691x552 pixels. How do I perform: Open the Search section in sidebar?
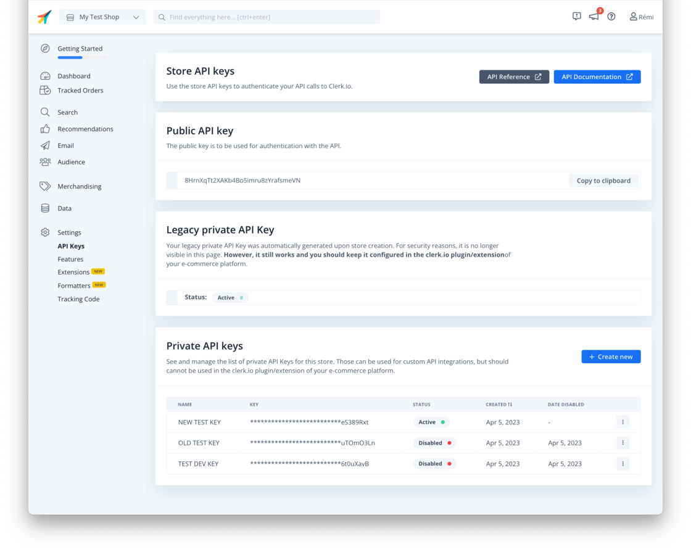(x=68, y=112)
